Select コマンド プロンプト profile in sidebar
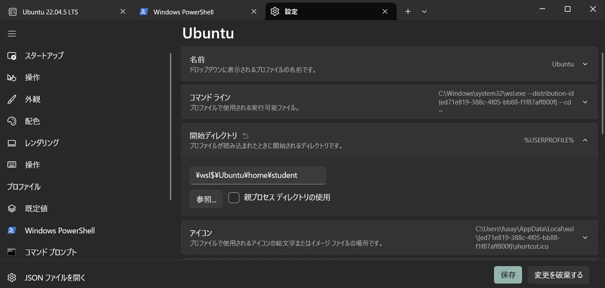Viewport: 605px width, 288px height. point(86,252)
